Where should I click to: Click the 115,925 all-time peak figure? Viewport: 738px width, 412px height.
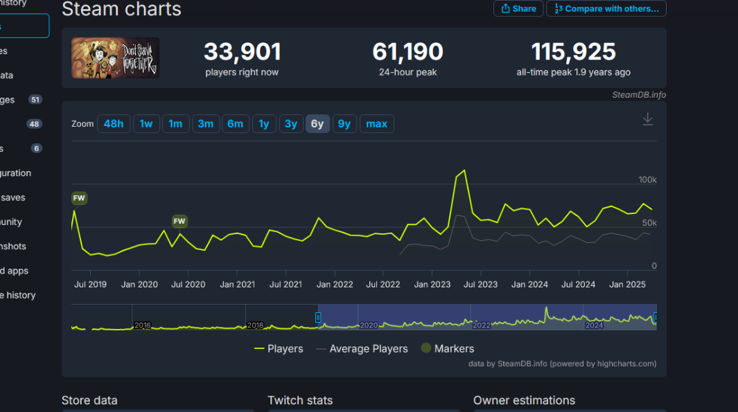tap(573, 52)
